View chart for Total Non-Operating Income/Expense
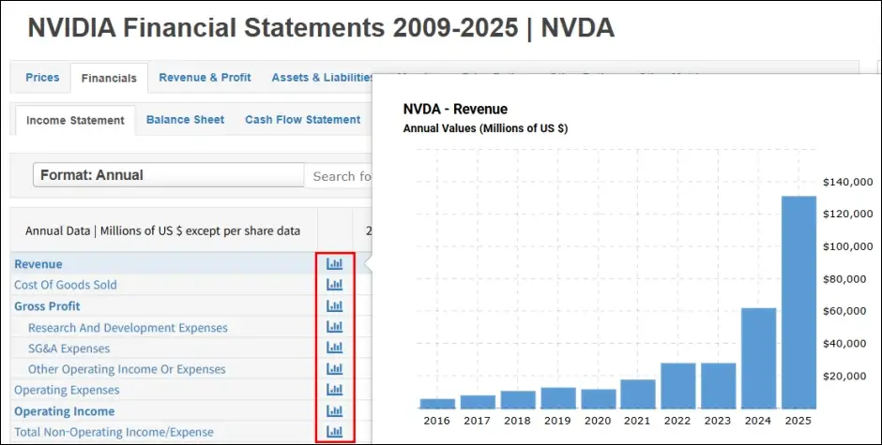This screenshot has width=882, height=445. pyautogui.click(x=335, y=432)
